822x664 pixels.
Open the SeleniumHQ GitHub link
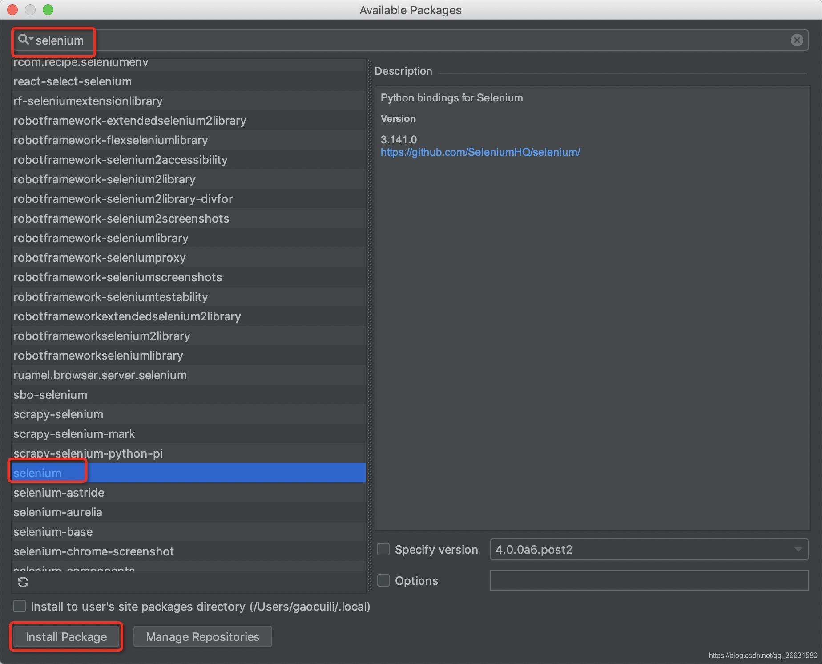point(480,152)
